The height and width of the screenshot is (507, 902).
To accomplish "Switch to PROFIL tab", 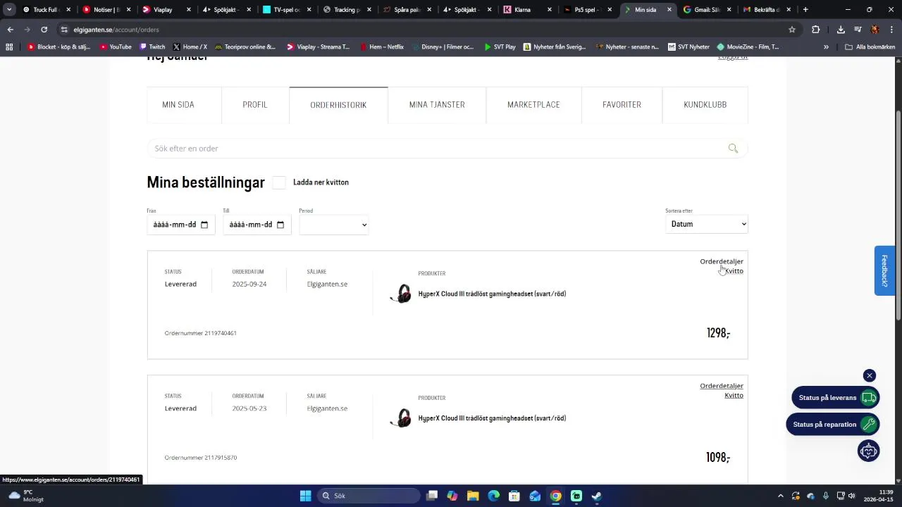I will 255,105.
